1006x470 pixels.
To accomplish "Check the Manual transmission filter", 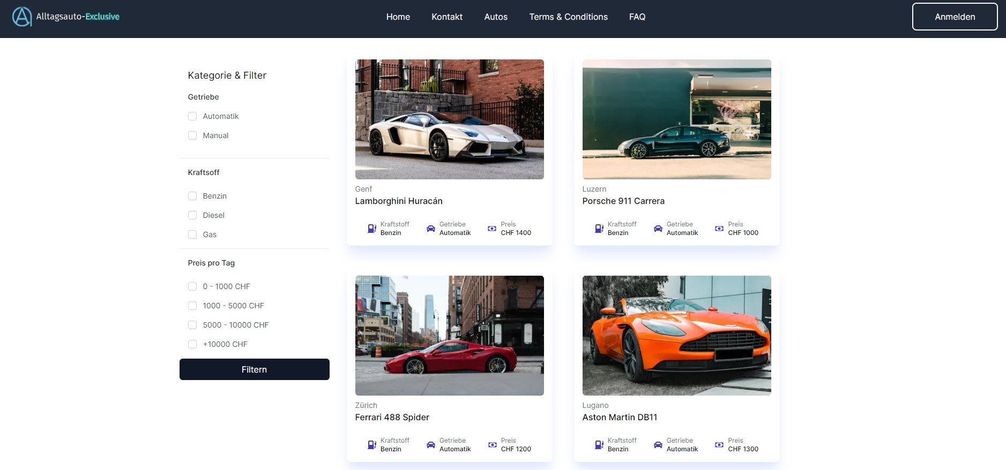I will [192, 135].
